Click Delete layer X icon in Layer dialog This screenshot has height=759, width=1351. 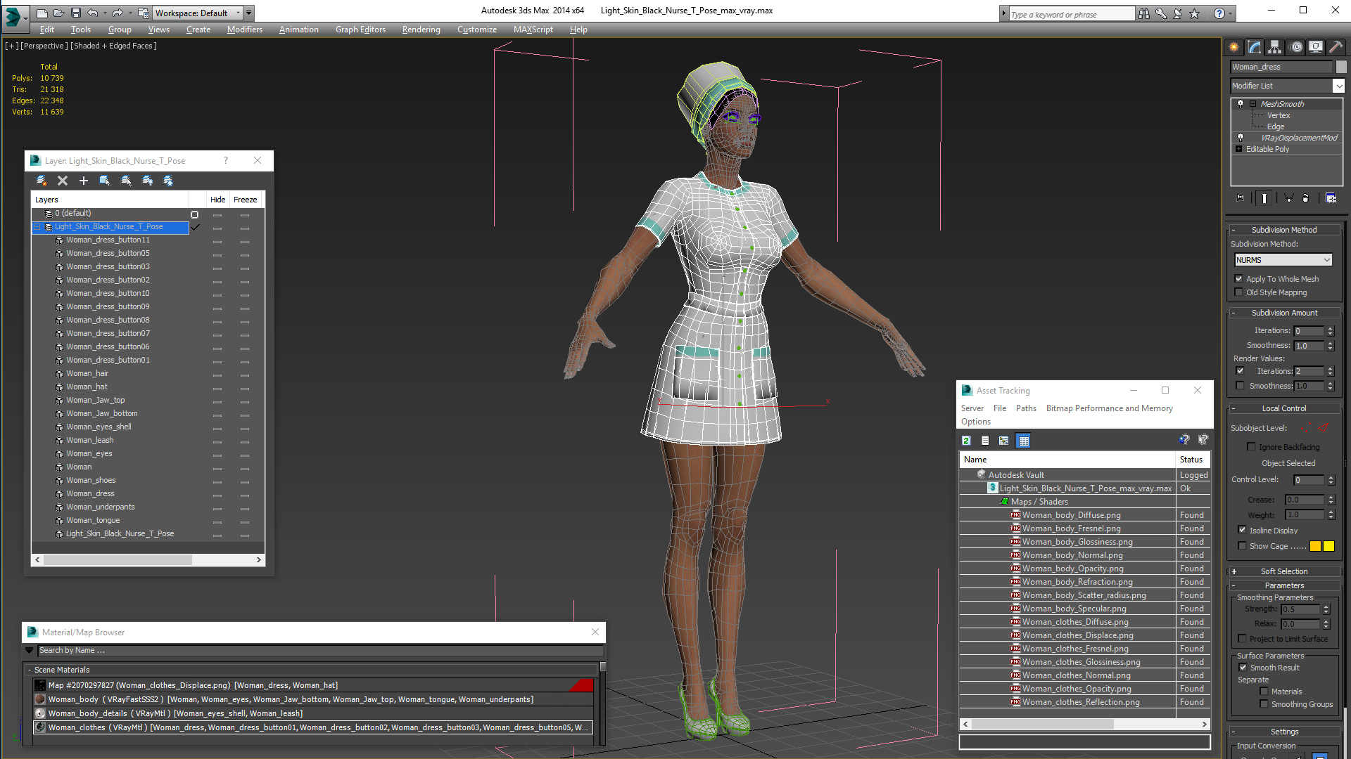click(x=63, y=181)
